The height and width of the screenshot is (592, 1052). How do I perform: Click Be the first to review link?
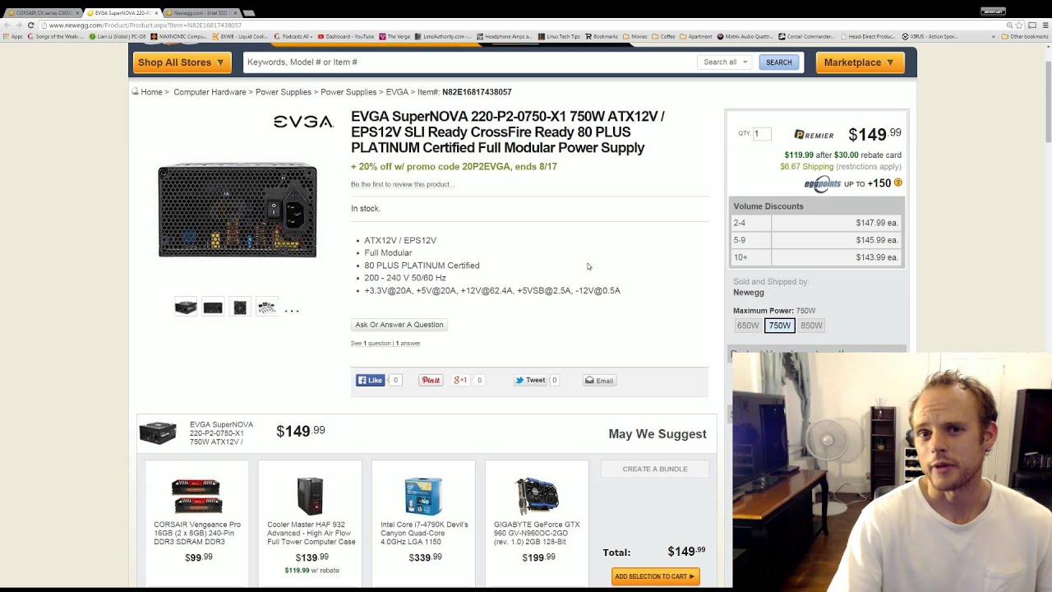click(x=401, y=184)
